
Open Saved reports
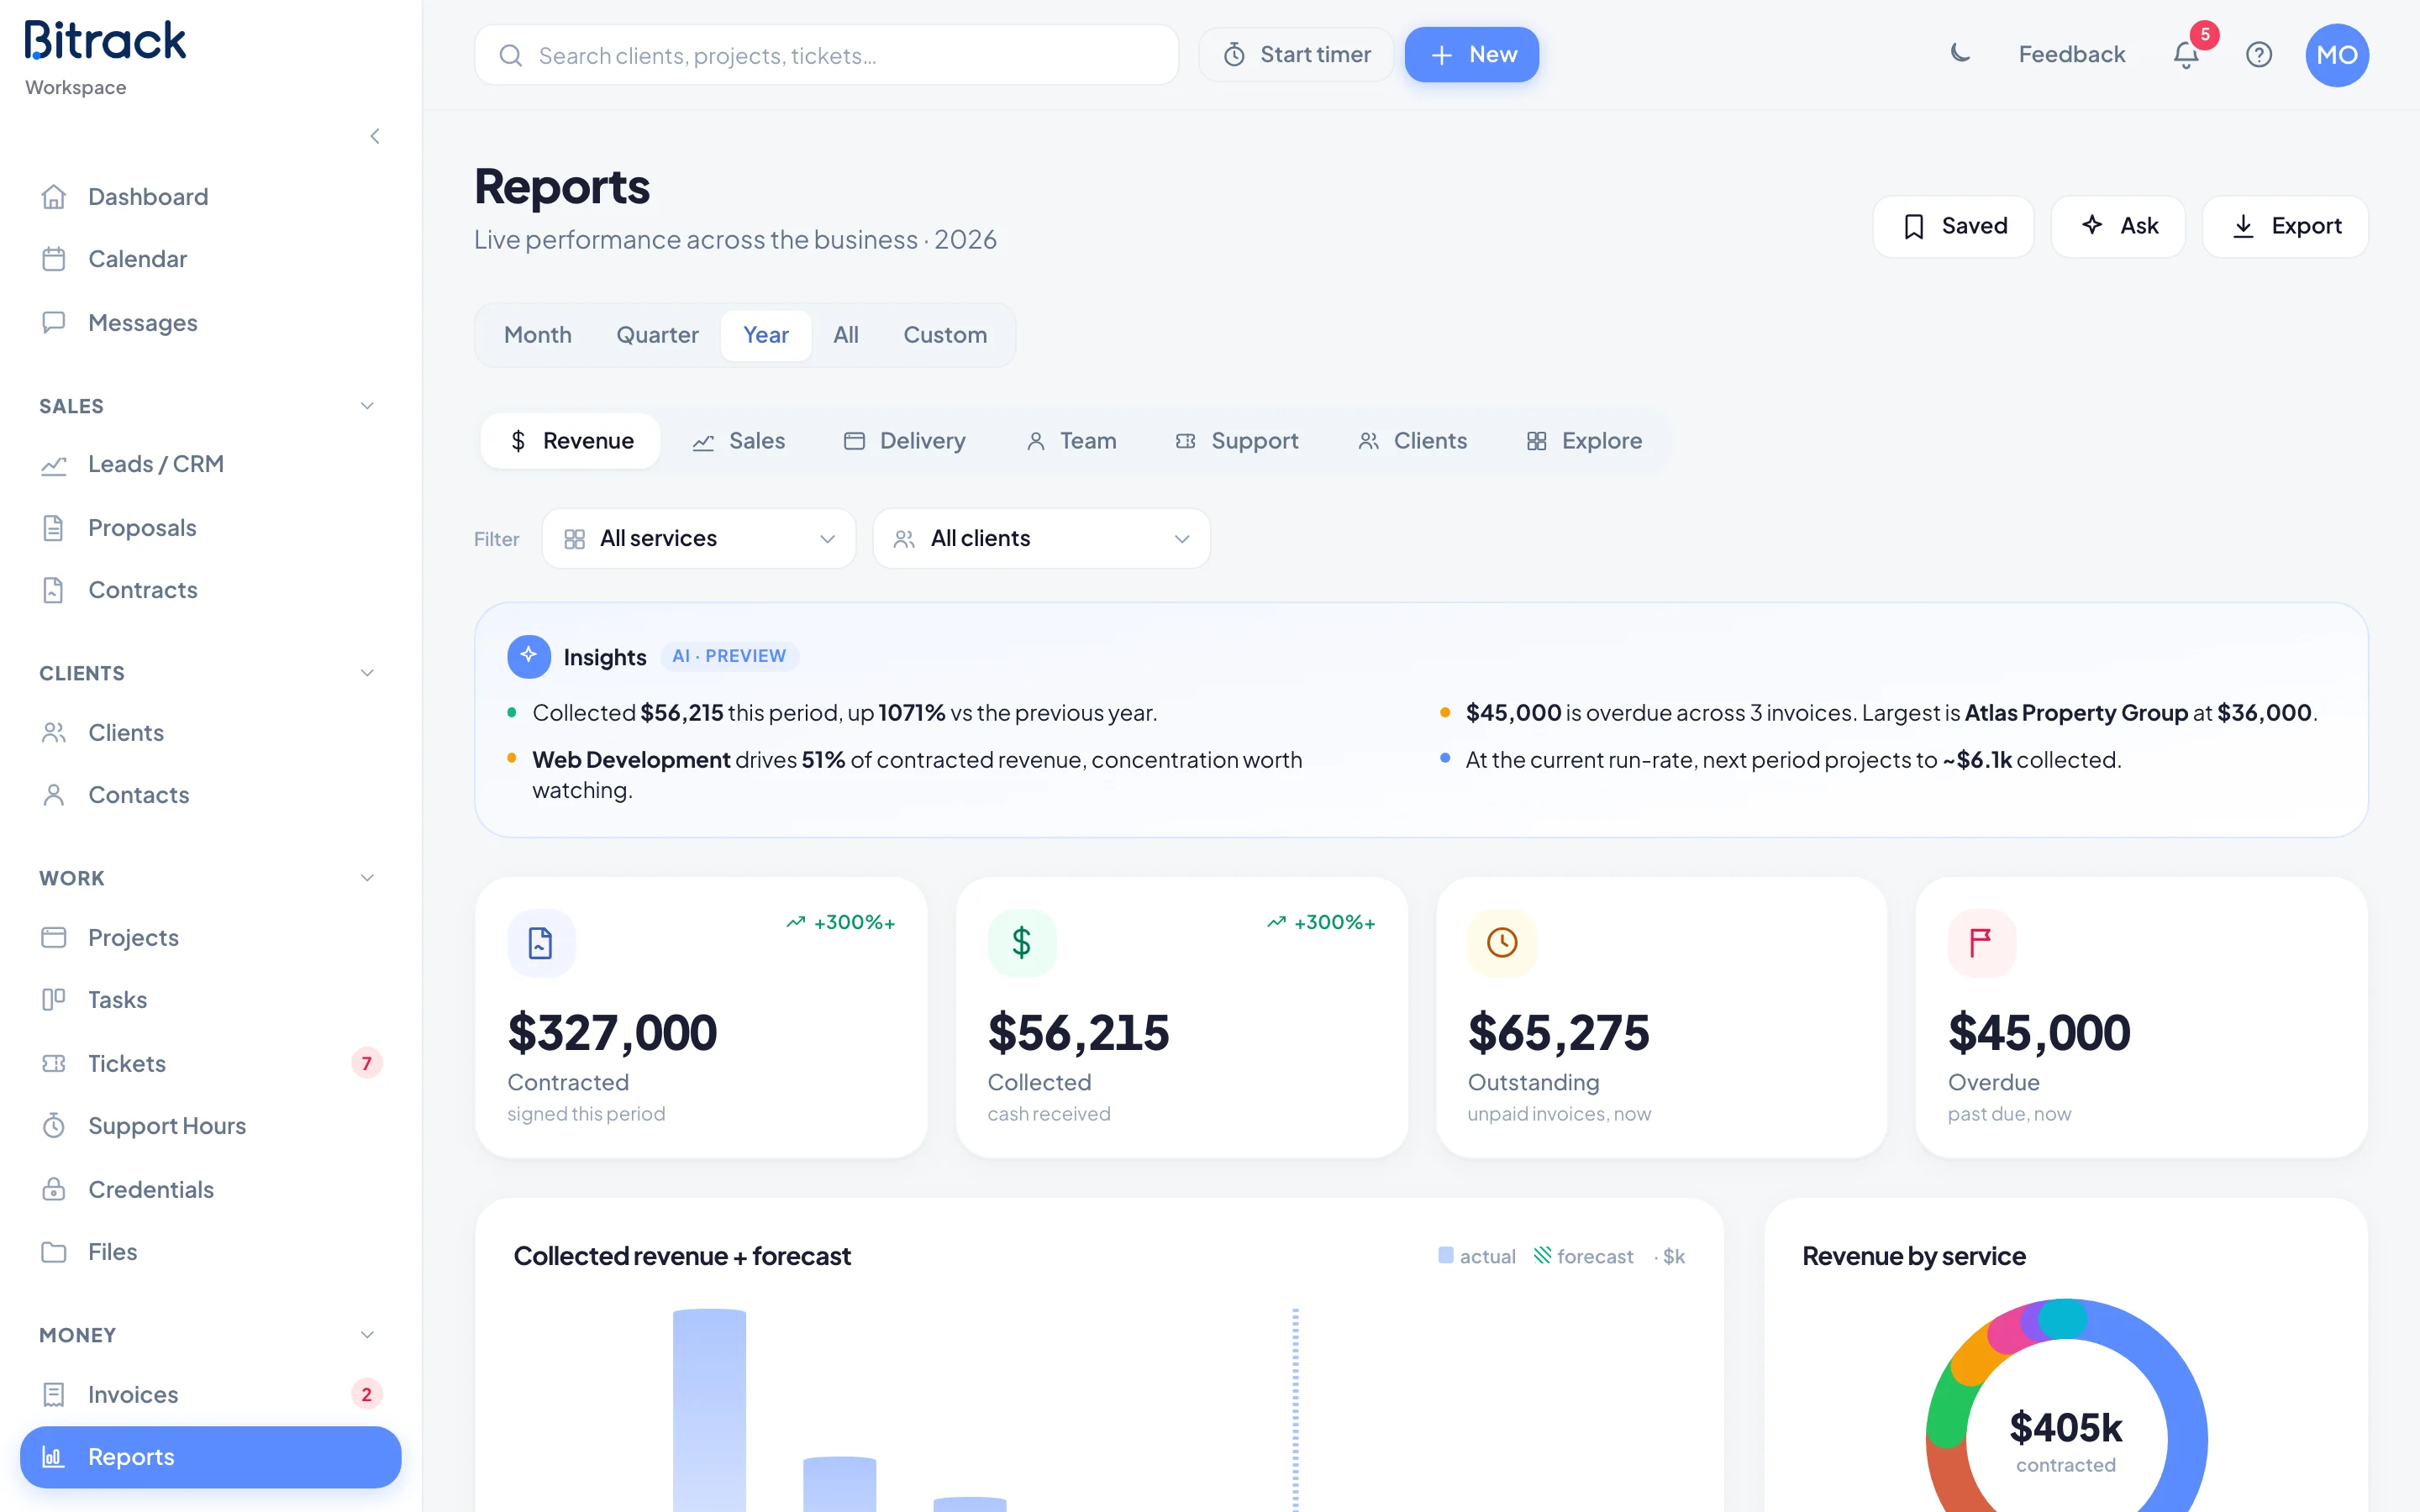pyautogui.click(x=1954, y=226)
